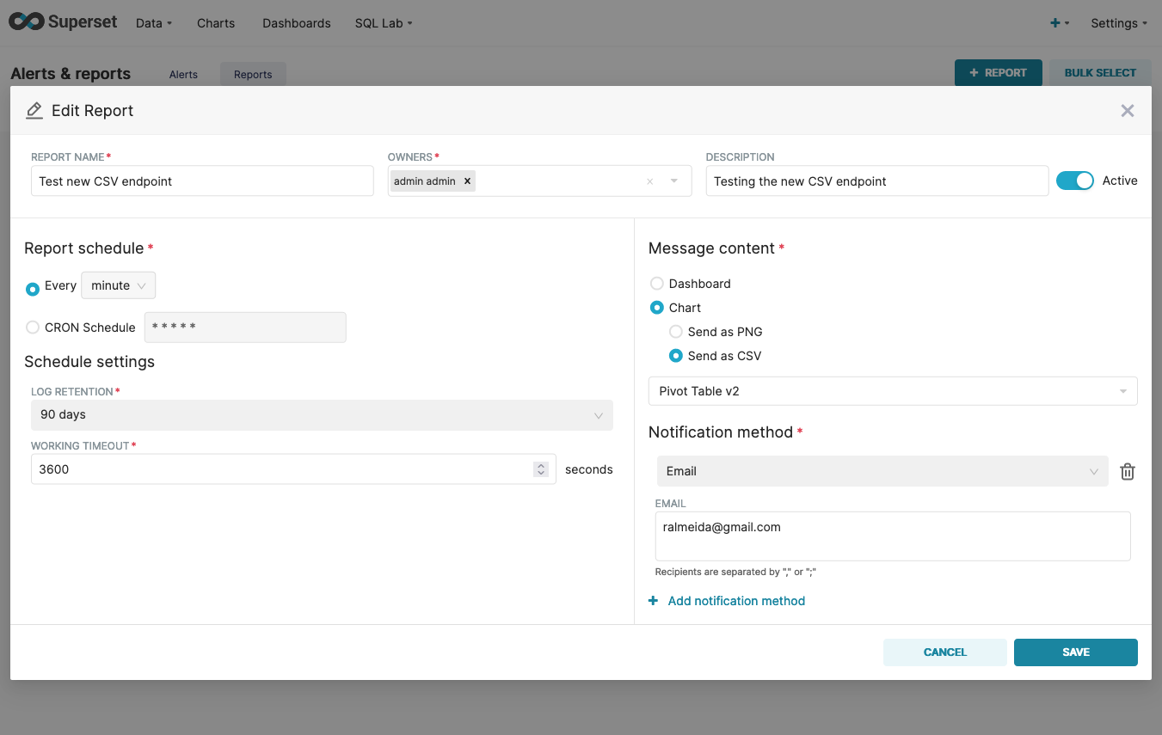1162x735 pixels.
Task: Remove admin admin owner tag
Action: coord(467,181)
